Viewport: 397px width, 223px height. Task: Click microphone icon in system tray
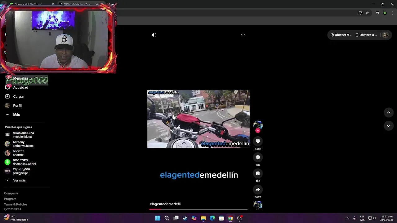point(354,218)
